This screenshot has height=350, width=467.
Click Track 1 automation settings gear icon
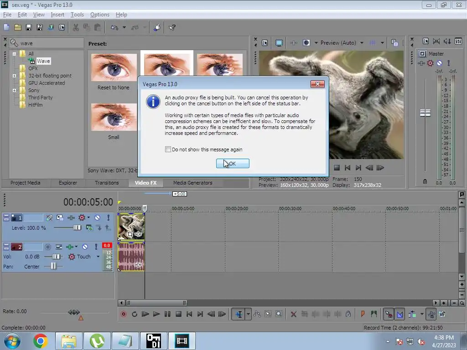tap(82, 217)
